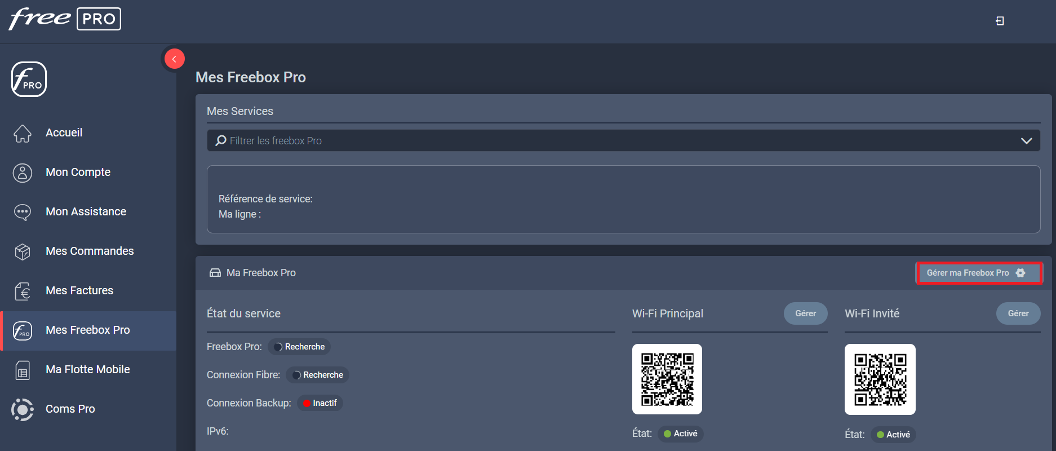Click the Gérer ma Freebox Pro button
The image size is (1056, 451).
[x=978, y=273]
